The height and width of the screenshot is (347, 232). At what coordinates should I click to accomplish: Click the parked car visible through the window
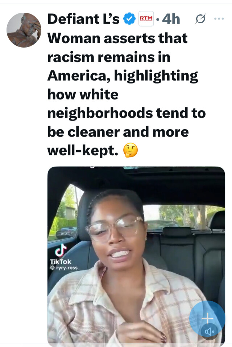66,233
